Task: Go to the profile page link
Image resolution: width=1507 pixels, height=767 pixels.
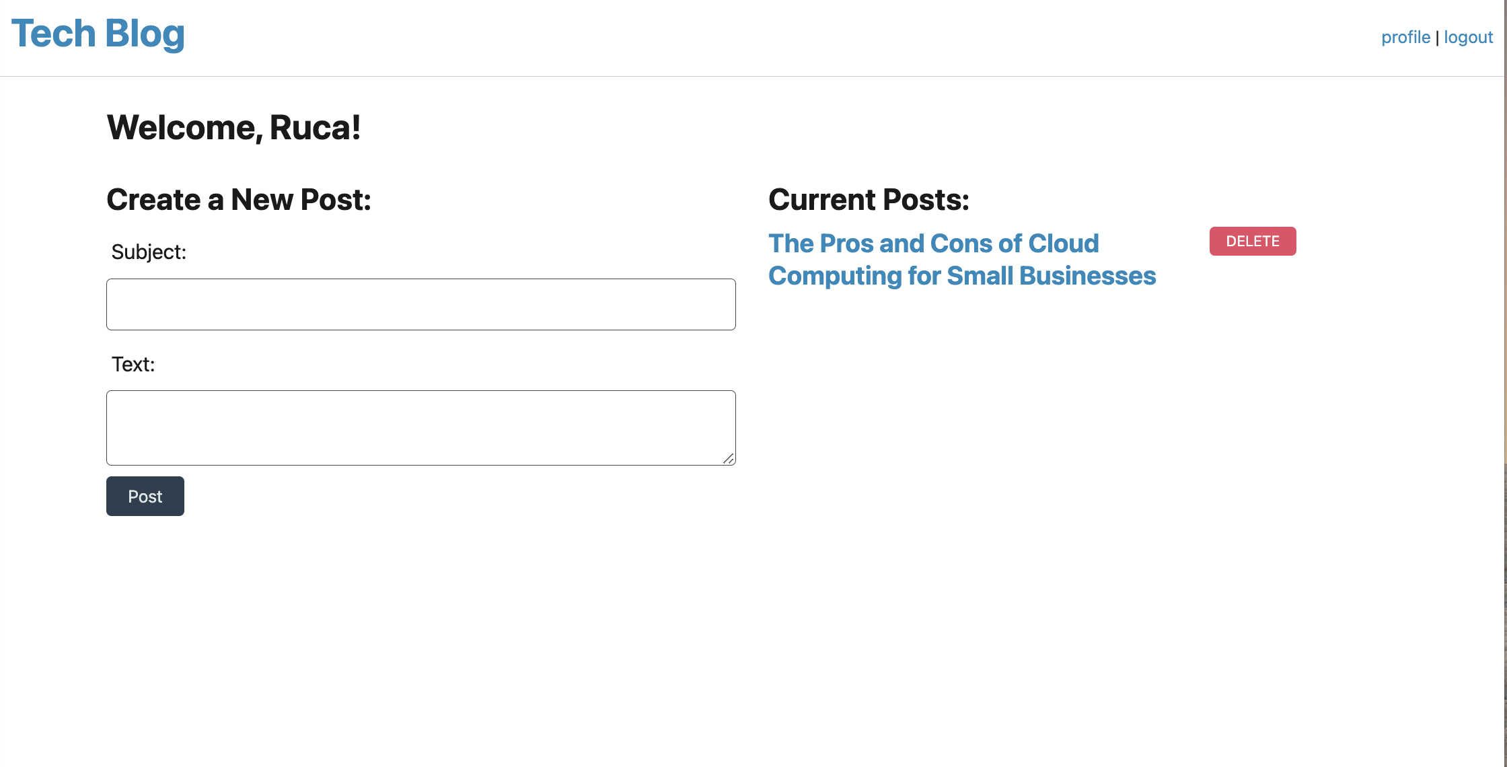Action: click(1405, 37)
